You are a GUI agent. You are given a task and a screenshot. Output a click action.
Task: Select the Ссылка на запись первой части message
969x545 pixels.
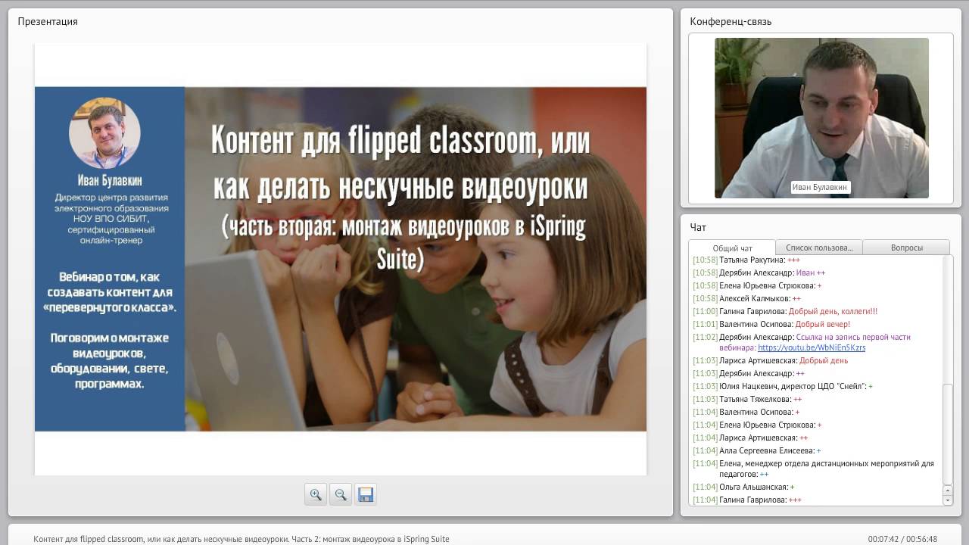(x=802, y=342)
